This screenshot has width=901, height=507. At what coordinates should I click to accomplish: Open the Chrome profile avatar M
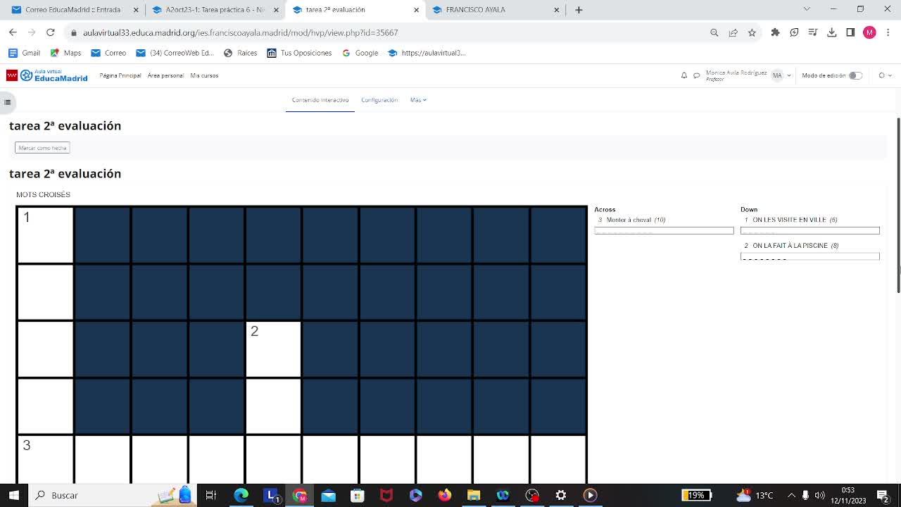click(x=869, y=32)
